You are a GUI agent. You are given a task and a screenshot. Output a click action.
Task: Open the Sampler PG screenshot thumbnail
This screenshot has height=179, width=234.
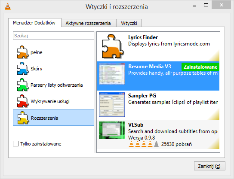click(112, 104)
